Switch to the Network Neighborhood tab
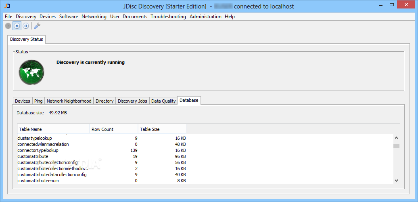Screen dimensions: 418x202 (69, 101)
